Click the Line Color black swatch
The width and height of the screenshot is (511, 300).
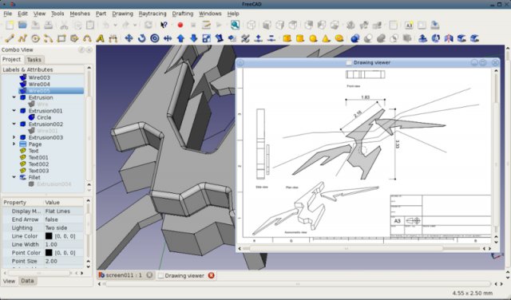[x=49, y=236]
